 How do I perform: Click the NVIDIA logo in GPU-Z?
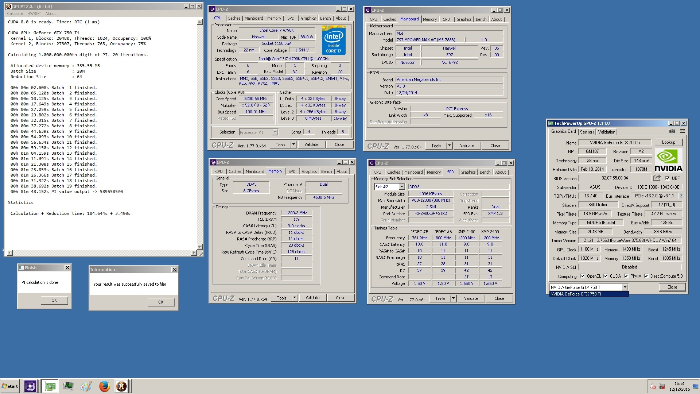(668, 160)
